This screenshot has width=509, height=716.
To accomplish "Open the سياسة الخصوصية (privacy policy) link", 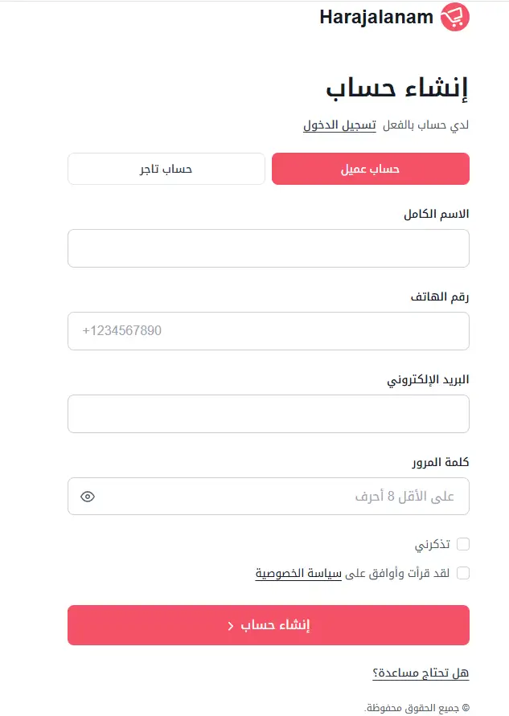I will coord(298,573).
